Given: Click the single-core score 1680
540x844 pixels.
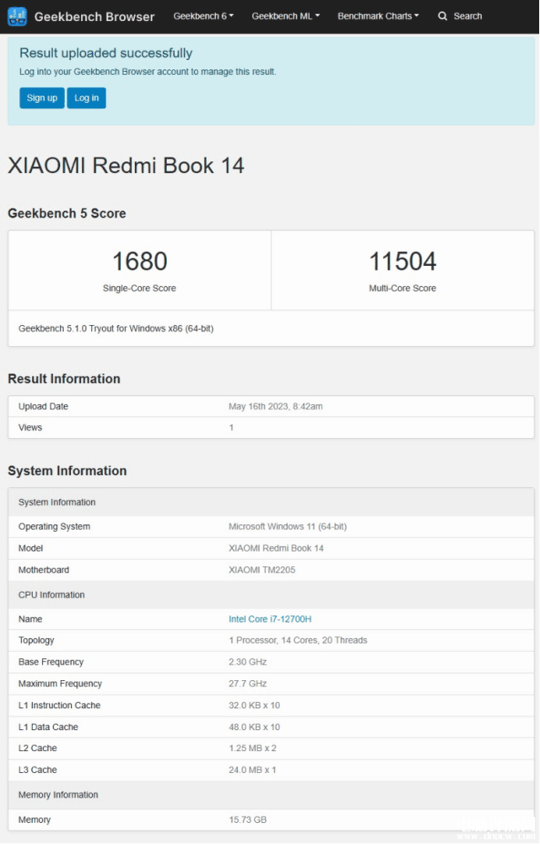Looking at the screenshot, I should pos(139,262).
